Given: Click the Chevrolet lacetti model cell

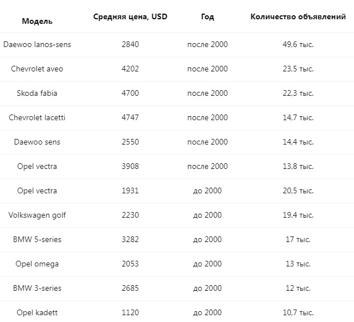Looking at the screenshot, I should (37, 117).
